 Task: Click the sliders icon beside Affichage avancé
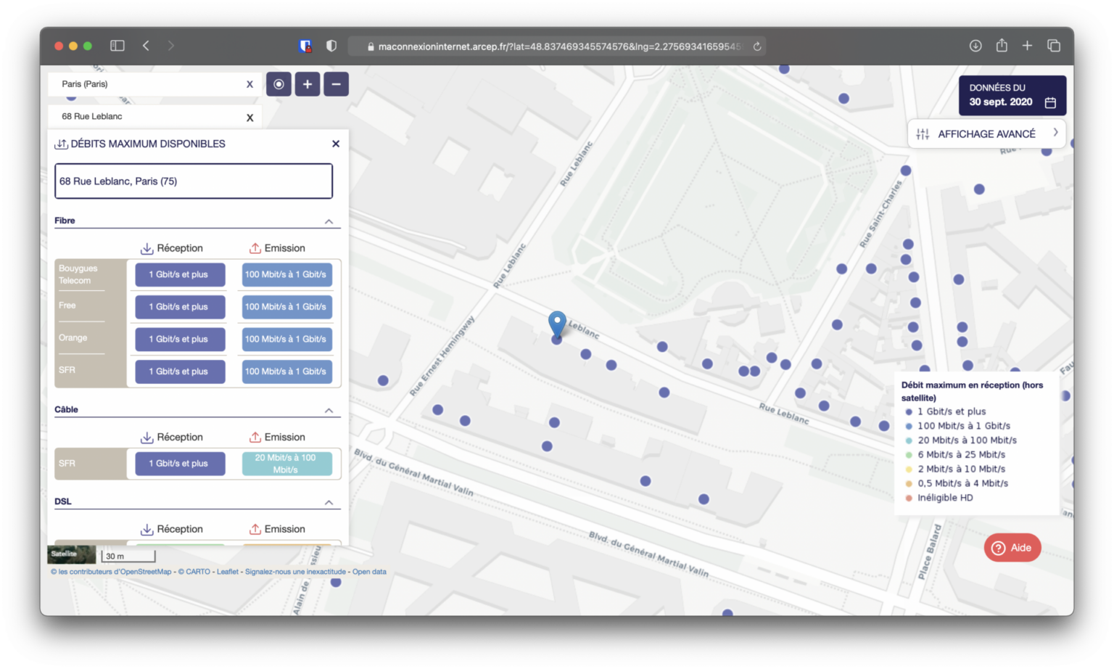[x=923, y=134]
